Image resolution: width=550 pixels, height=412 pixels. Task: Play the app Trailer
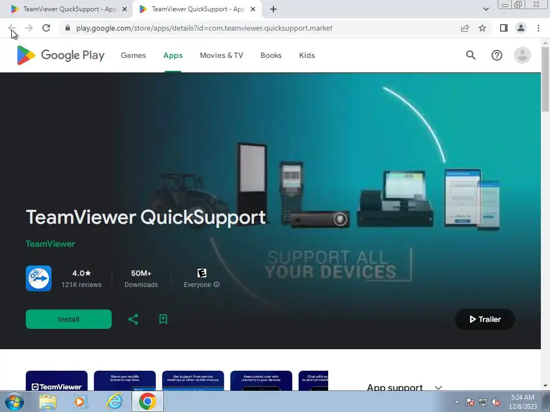pos(485,319)
